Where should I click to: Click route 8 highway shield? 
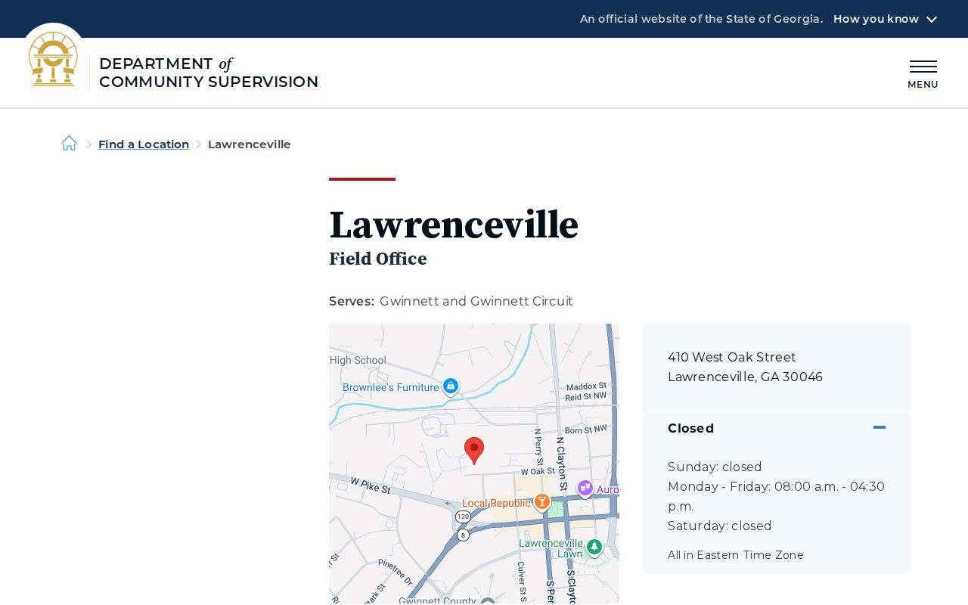coord(464,535)
